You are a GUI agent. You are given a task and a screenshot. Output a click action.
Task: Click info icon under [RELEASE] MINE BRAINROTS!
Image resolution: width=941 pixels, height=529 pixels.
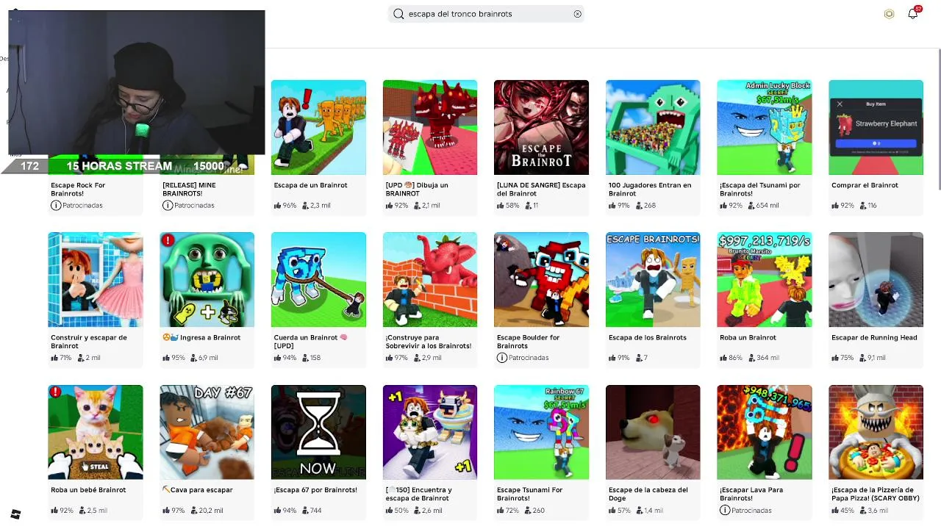pyautogui.click(x=168, y=206)
